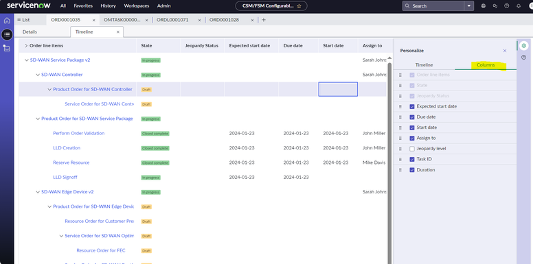This screenshot has width=533, height=264.
Task: Close the ORD0001035 tab
Action: (94, 20)
